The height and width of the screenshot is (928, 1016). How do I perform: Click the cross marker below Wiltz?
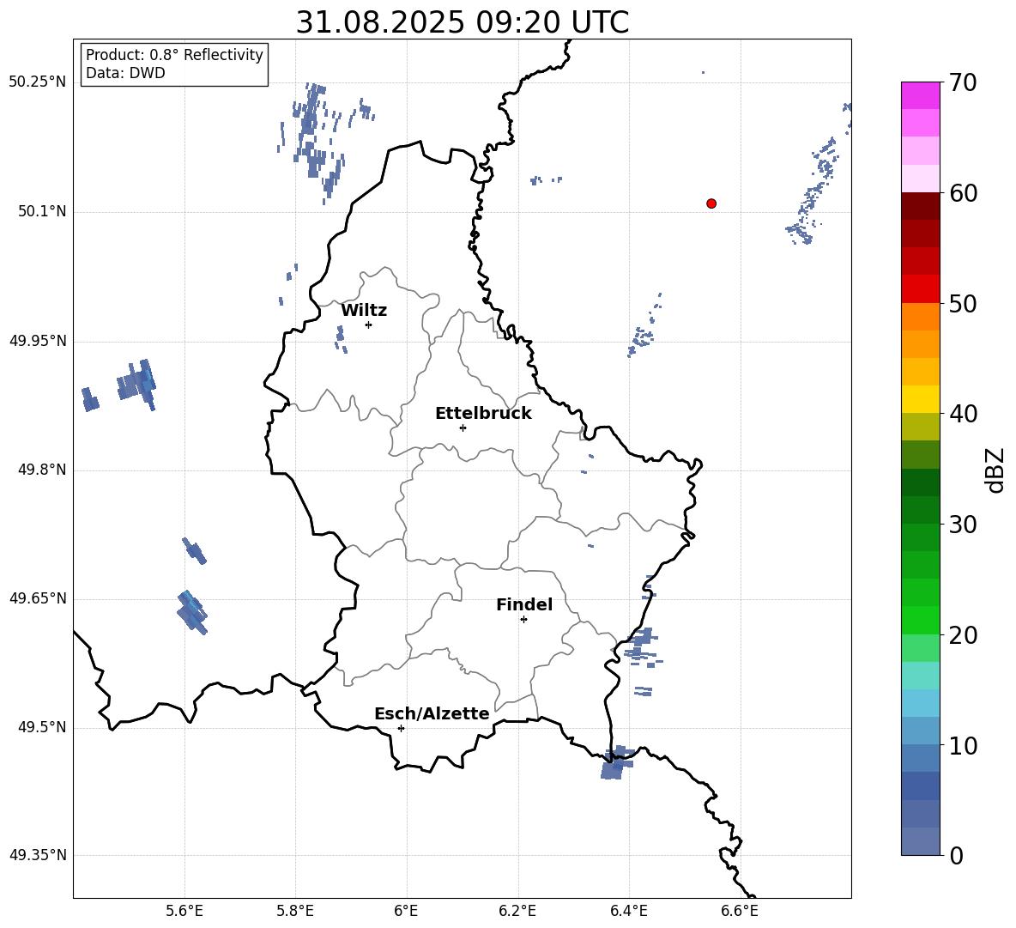(x=369, y=324)
